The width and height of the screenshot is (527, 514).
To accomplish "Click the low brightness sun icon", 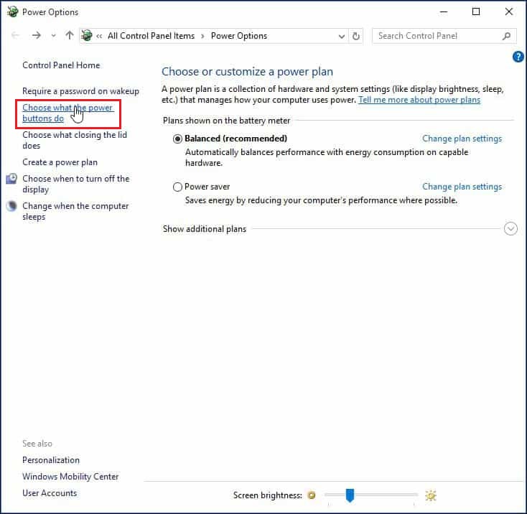I will tap(312, 495).
